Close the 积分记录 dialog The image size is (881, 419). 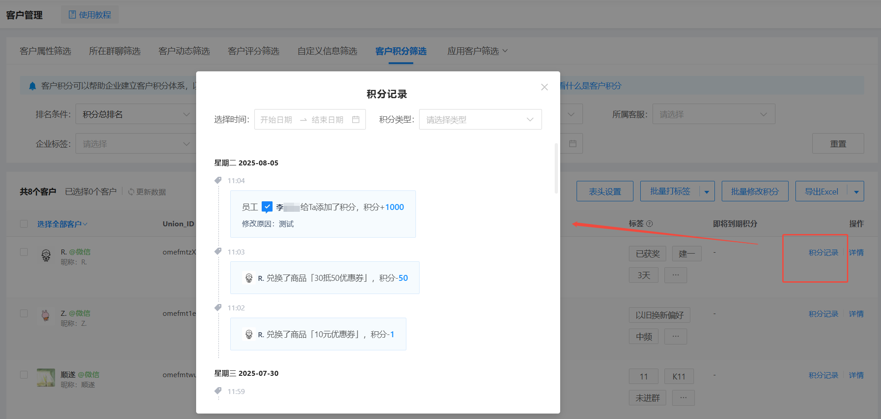(x=544, y=87)
